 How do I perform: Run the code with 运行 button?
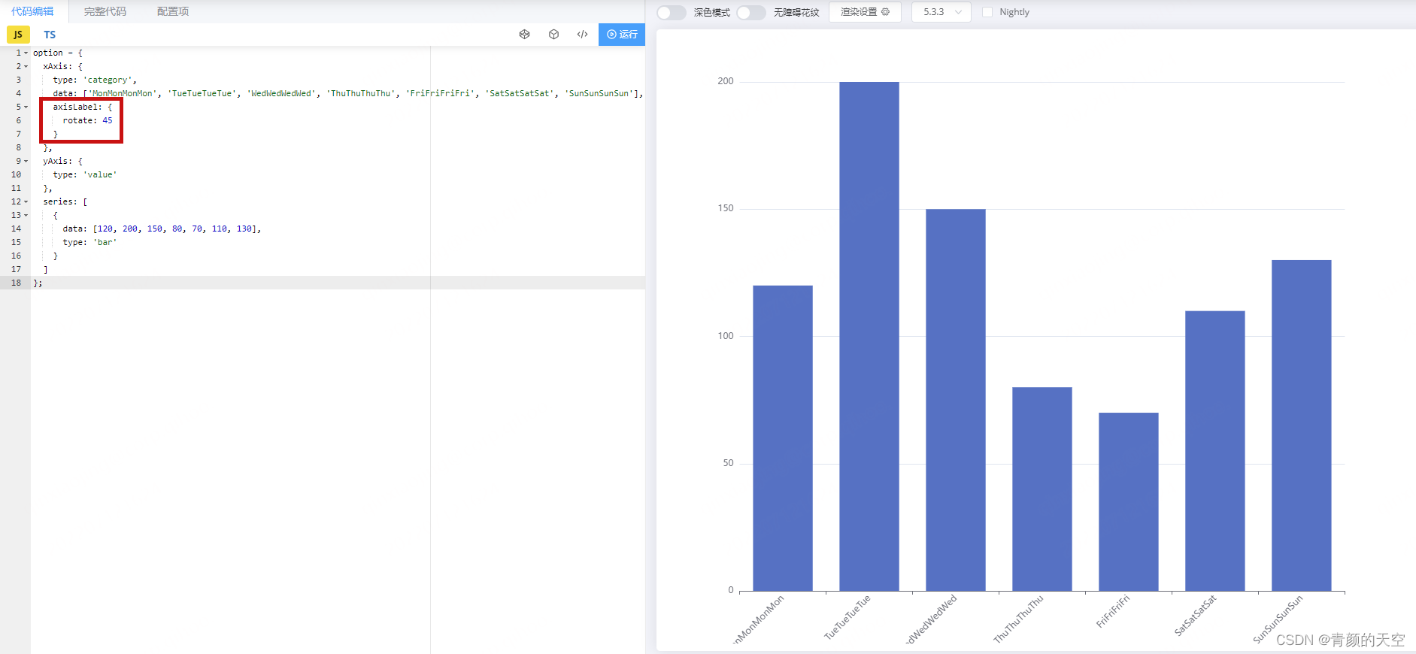tap(622, 34)
